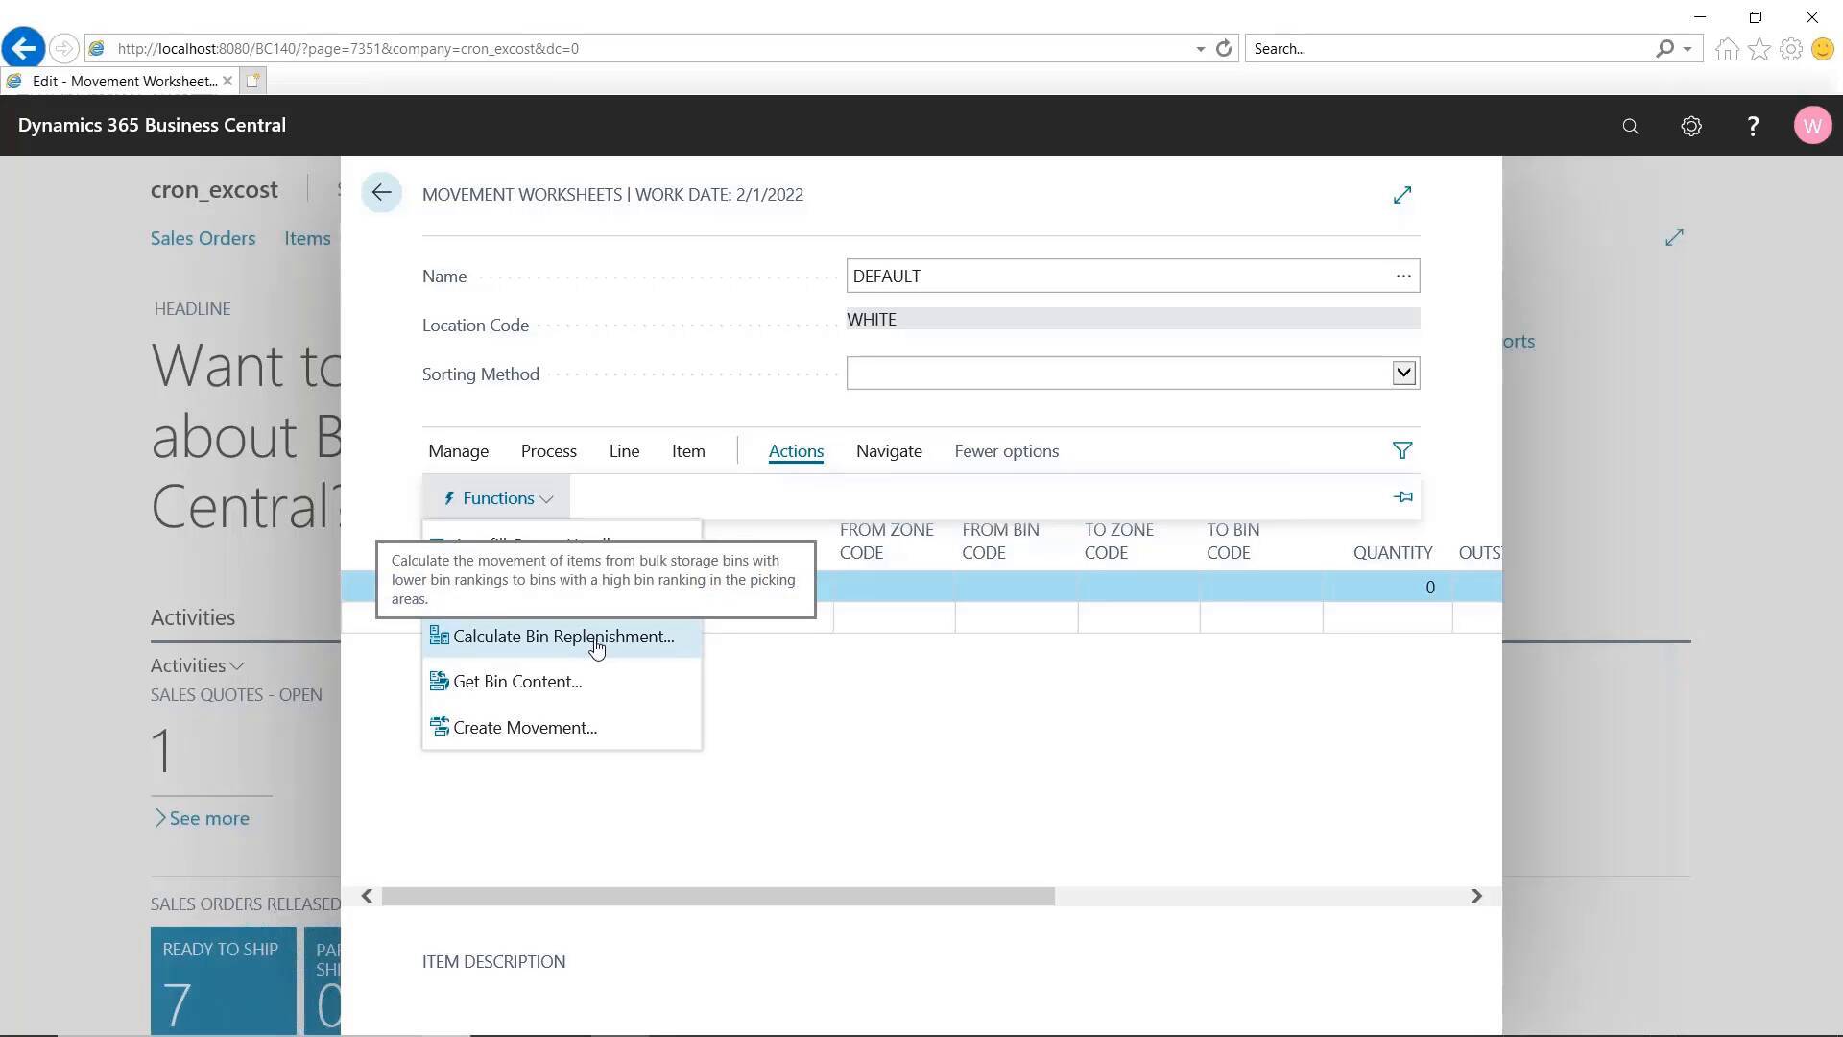1843x1037 pixels.
Task: Click the back arrow on the worksheet page
Action: coord(382,192)
